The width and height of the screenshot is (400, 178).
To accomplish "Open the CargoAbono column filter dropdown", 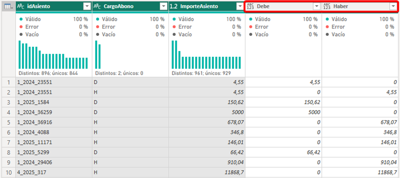I will tap(163, 6).
